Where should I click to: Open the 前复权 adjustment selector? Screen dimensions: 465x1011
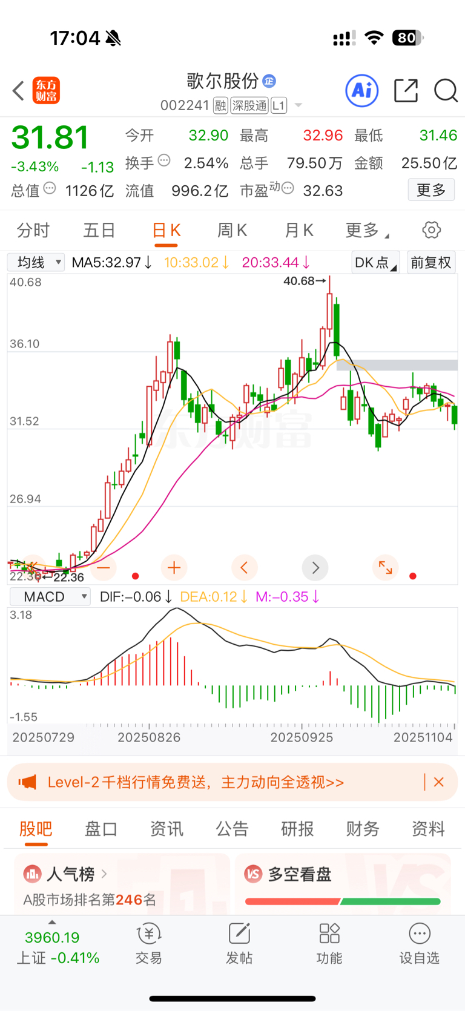431,262
